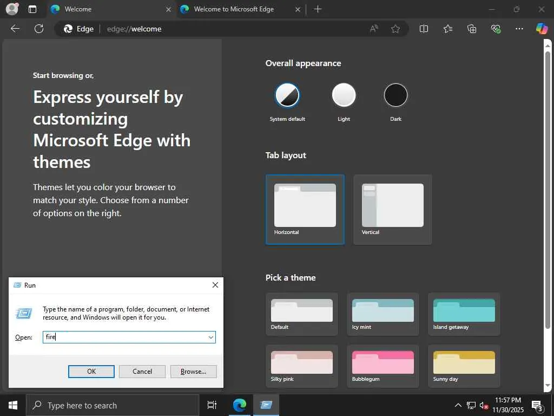The height and width of the screenshot is (416, 554).
Task: Click Cancel in the Run dialog
Action: coord(142,372)
